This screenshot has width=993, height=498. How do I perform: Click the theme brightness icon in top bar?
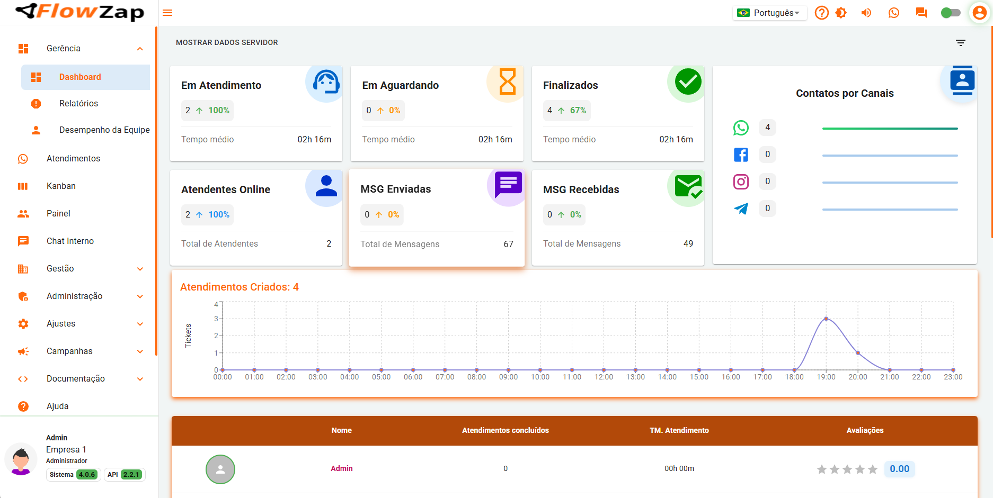(x=841, y=13)
